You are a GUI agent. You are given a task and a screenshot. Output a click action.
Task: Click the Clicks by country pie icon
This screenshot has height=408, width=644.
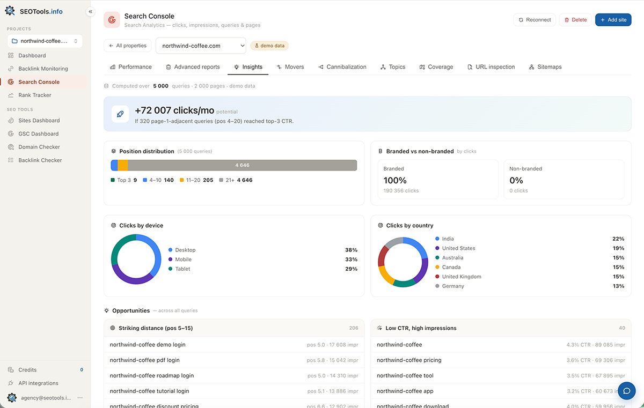[380, 226]
